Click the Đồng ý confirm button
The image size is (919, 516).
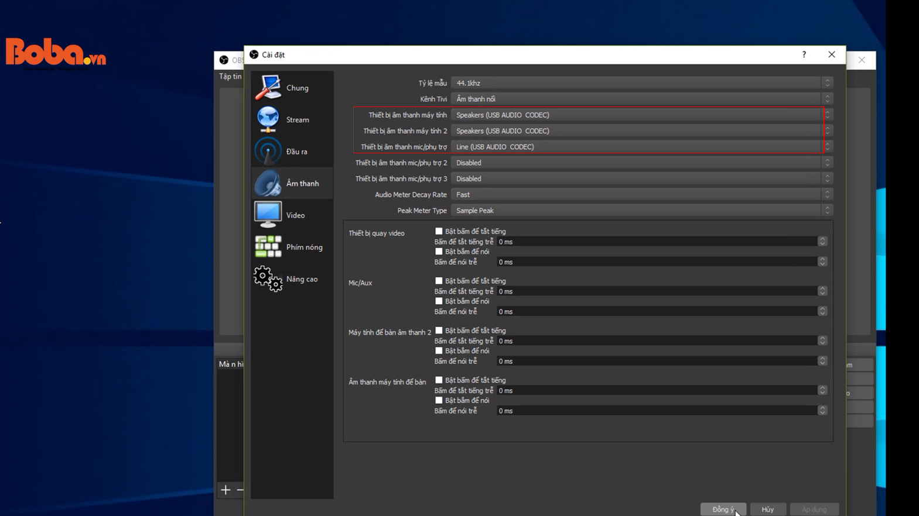723,509
